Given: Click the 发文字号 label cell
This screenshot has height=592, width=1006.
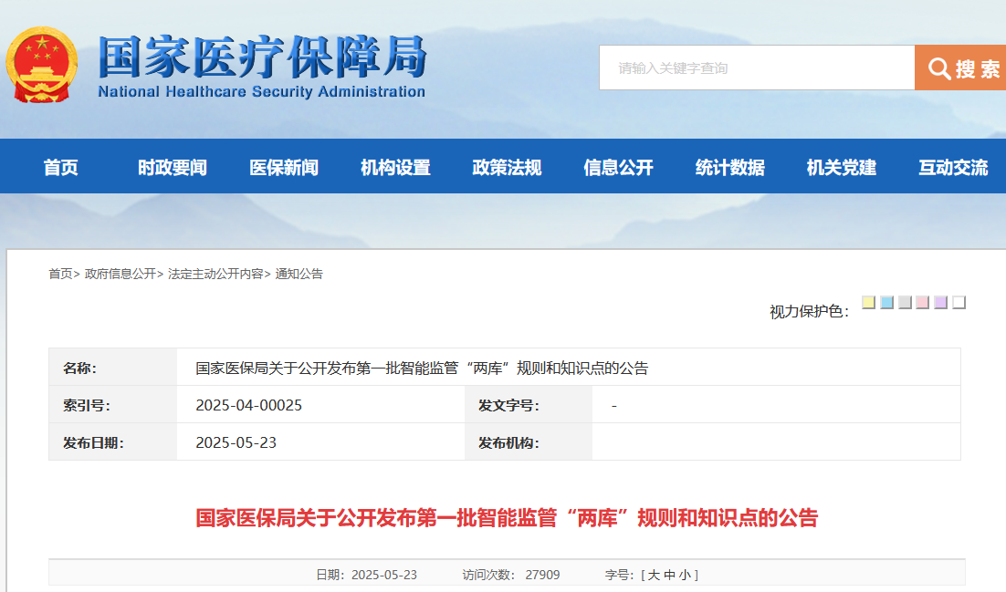Looking at the screenshot, I should click(528, 405).
